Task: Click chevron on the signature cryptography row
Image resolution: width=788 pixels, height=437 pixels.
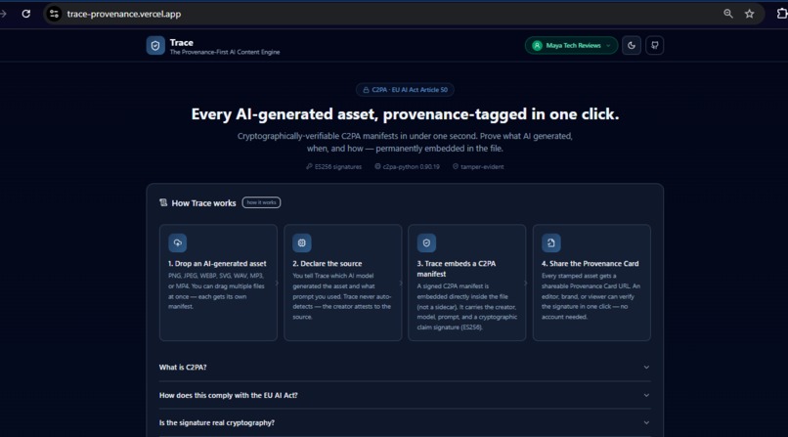Action: tap(646, 423)
